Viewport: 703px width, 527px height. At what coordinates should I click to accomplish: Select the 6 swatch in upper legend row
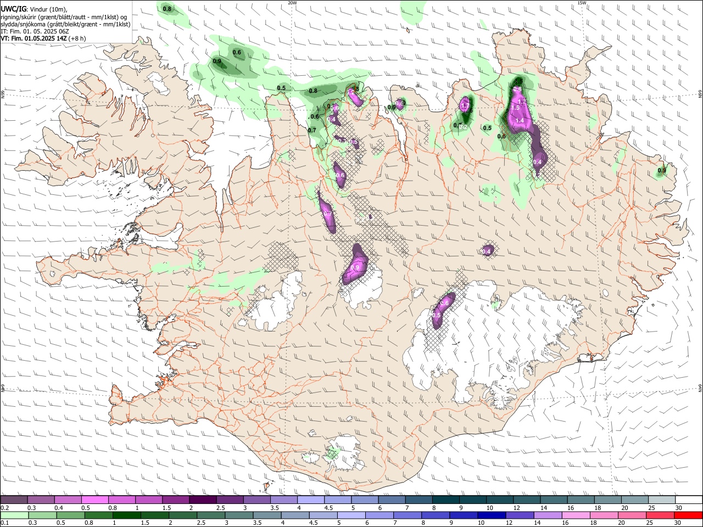click(x=392, y=500)
